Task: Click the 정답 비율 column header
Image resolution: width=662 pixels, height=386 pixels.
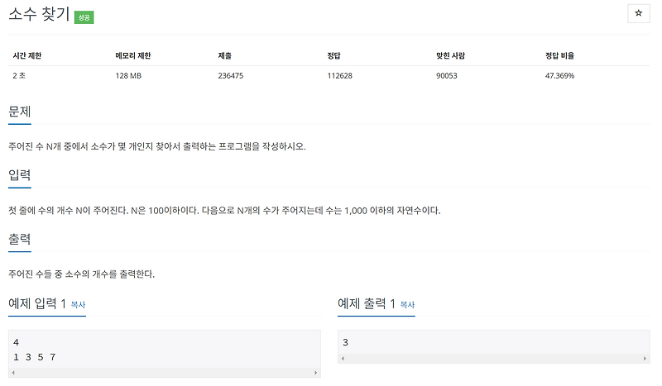Action: (x=559, y=55)
